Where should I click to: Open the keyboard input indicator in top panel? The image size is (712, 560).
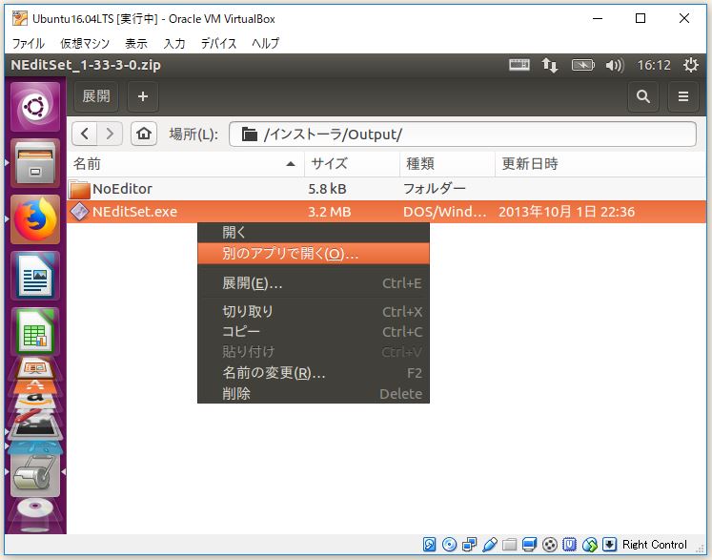coord(519,65)
